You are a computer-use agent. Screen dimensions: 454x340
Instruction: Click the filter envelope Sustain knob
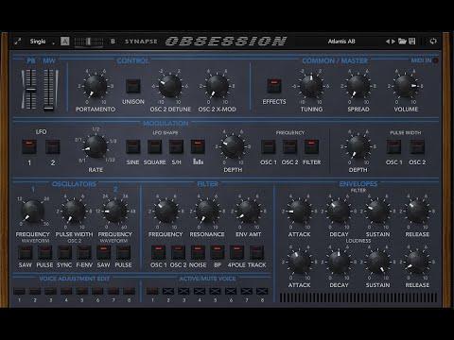pos(377,211)
